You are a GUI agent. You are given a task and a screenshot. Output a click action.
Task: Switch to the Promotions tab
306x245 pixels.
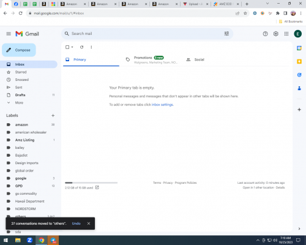tap(152, 59)
